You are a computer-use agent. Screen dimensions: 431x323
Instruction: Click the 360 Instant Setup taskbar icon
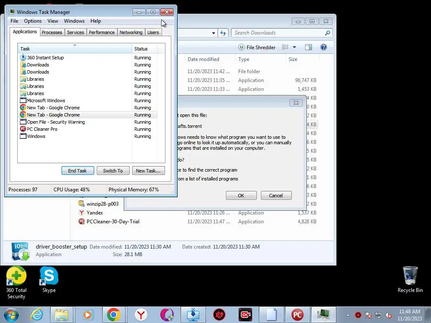point(193,315)
